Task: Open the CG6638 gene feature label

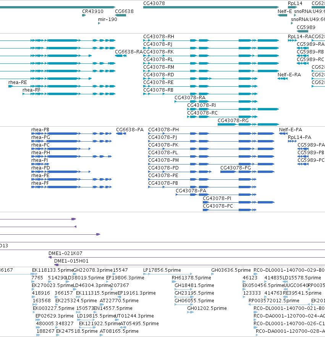Action: pyautogui.click(x=124, y=11)
